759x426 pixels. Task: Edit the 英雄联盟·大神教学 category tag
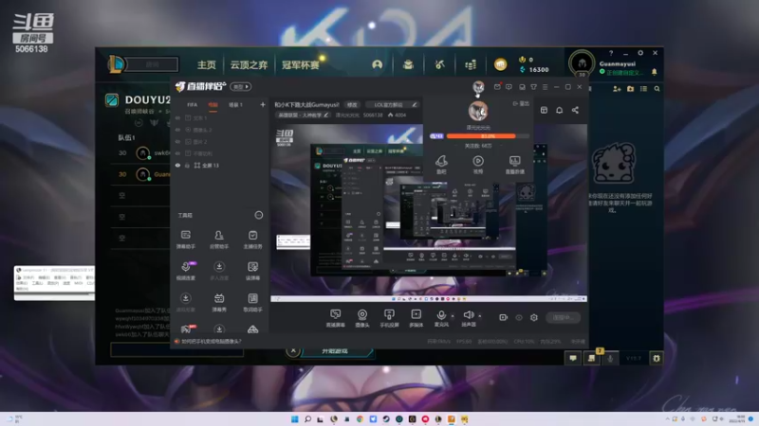click(303, 115)
